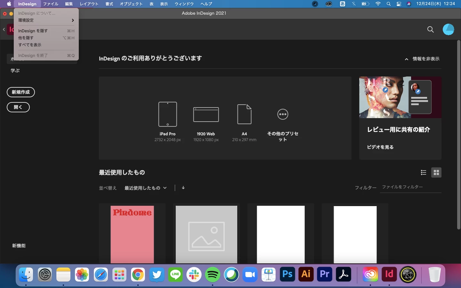Open Spotlight search in menu bar

[x=388, y=4]
